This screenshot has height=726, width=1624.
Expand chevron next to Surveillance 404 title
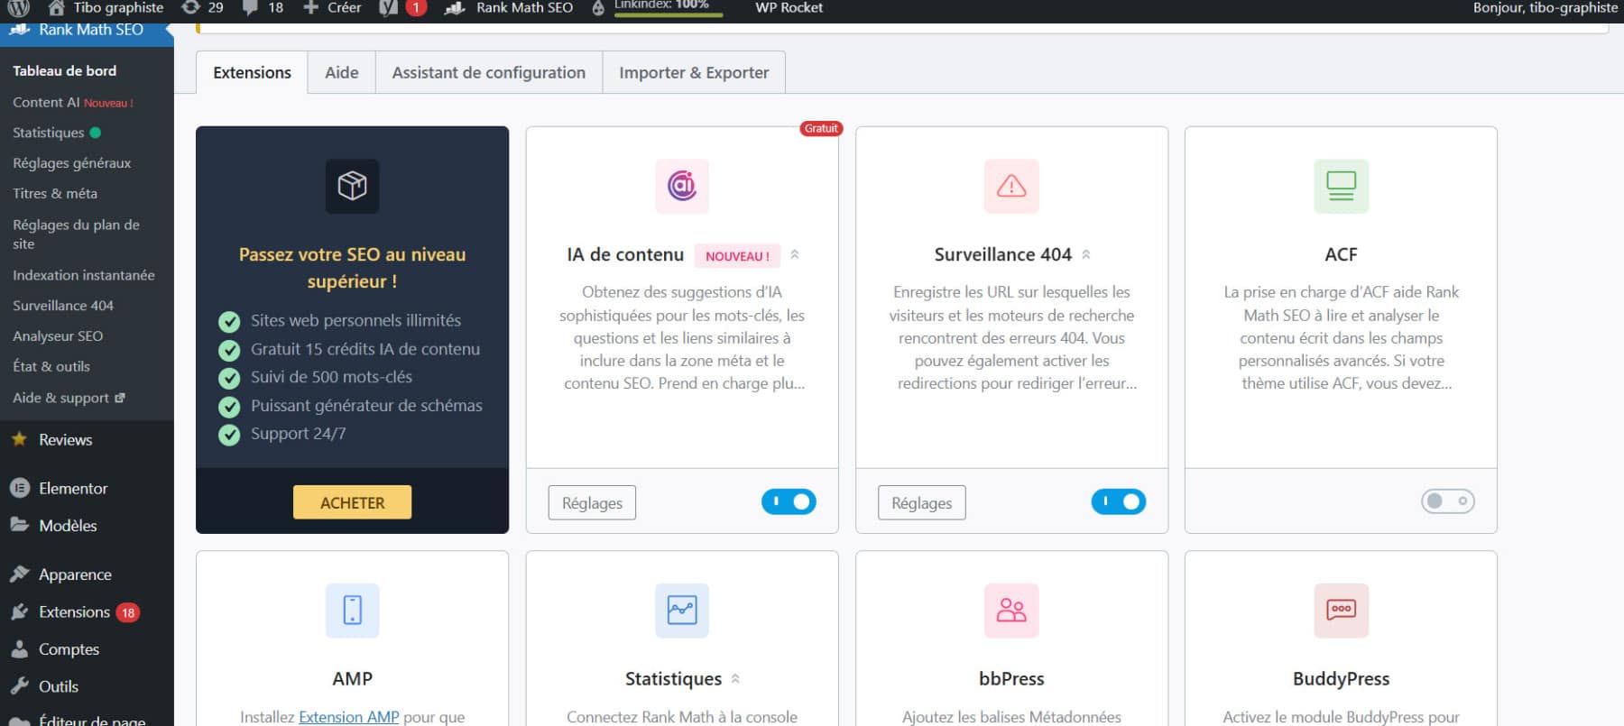[1086, 255]
